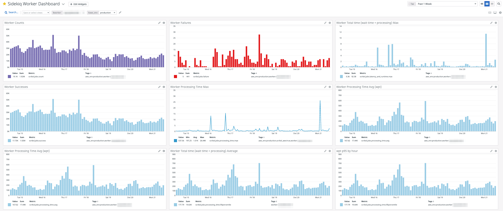Pause live dashboard updates
Viewport: 503px width, 211px height.
487,4
